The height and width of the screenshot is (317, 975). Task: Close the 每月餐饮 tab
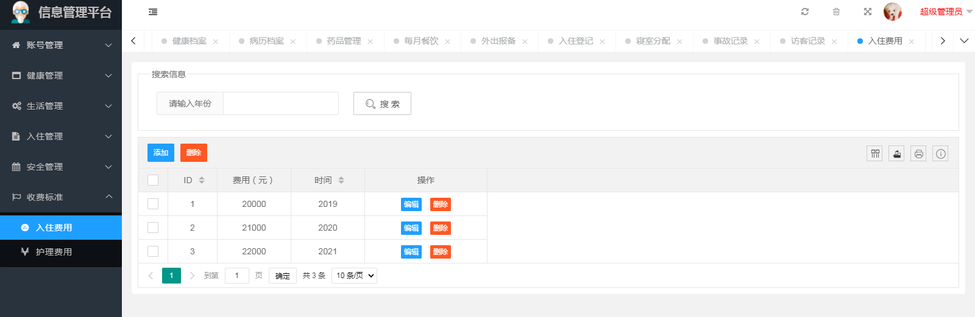[x=448, y=41]
